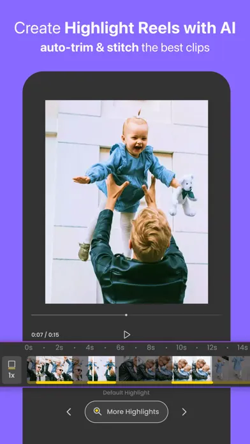Screen dimensions: 250x444
Task: Click the 0s timeline marker
Action: (x=29, y=348)
